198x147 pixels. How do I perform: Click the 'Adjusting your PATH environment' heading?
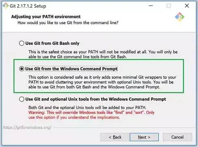click(46, 17)
